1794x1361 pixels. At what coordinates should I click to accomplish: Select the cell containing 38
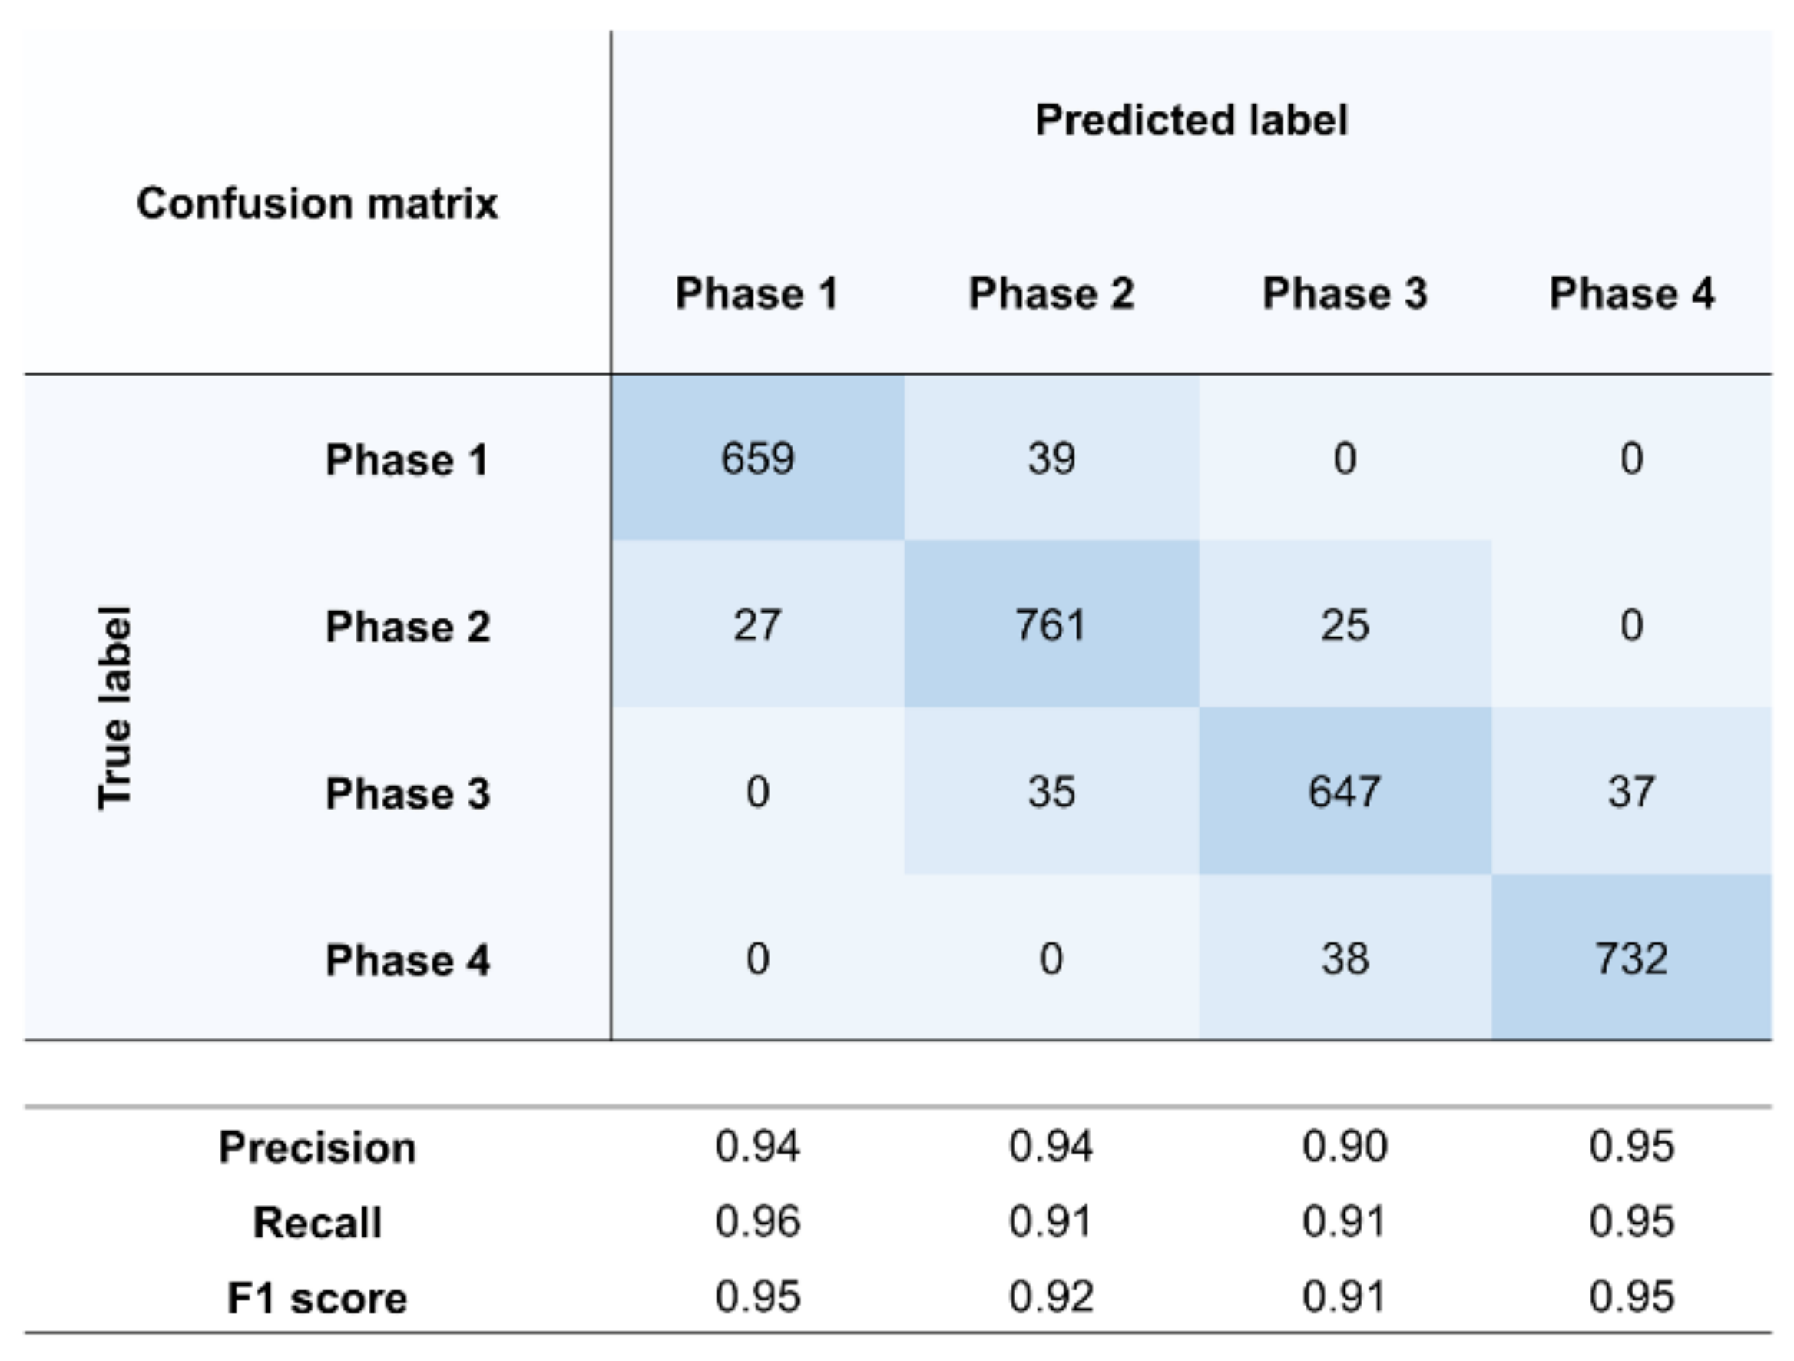point(1344,959)
